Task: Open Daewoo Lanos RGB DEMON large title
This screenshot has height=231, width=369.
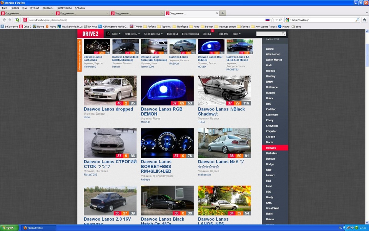Action: [161, 112]
